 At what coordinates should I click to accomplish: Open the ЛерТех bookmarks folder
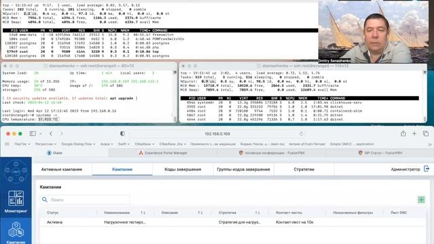coord(22,144)
